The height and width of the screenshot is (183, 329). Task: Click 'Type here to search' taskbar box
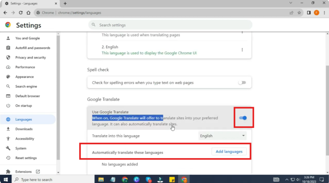click(x=53, y=179)
